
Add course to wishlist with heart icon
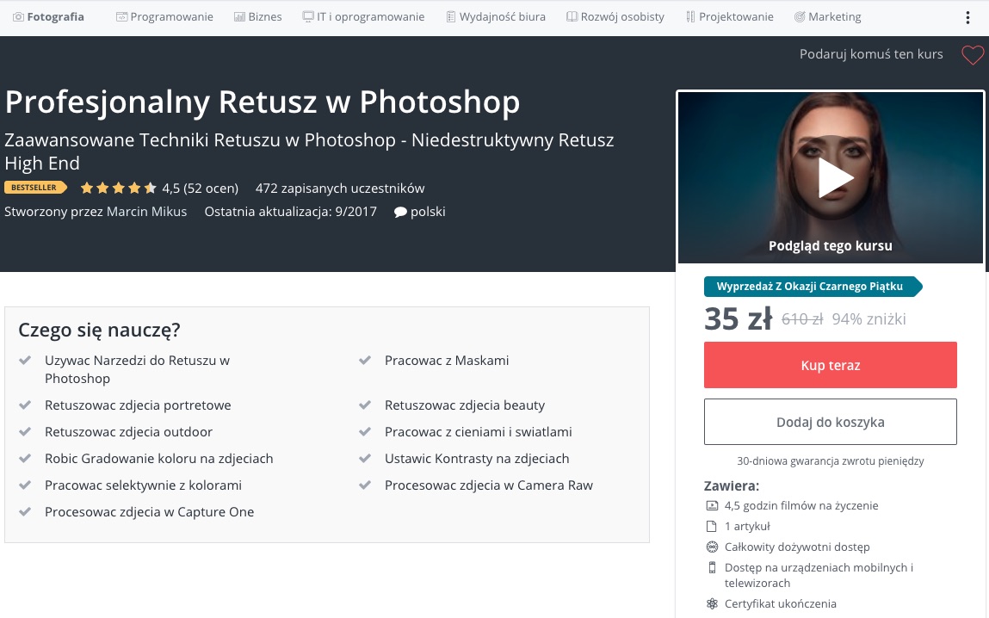click(973, 55)
